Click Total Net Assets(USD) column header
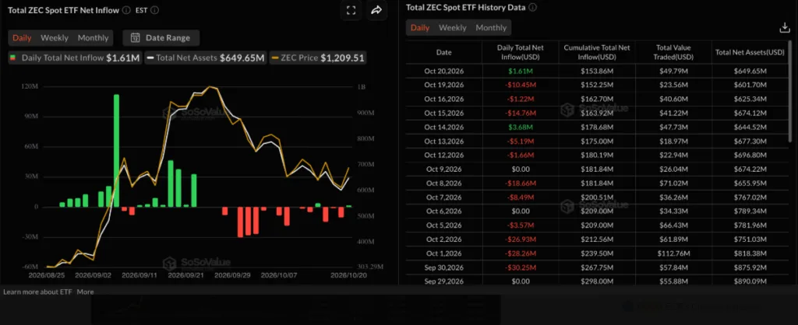The width and height of the screenshot is (798, 325). tap(750, 52)
